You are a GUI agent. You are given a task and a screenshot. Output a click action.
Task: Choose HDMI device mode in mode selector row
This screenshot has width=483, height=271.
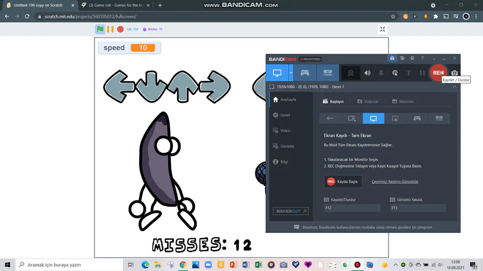(x=439, y=118)
